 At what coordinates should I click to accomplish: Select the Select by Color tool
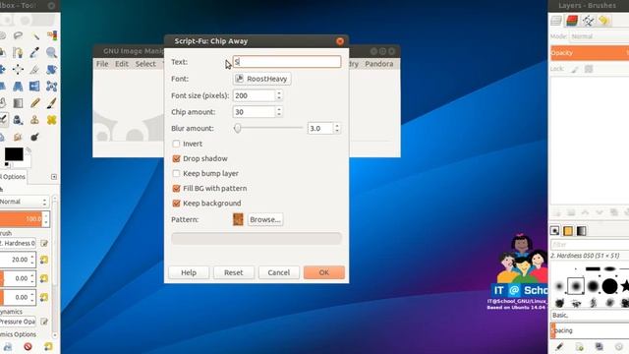[52, 35]
